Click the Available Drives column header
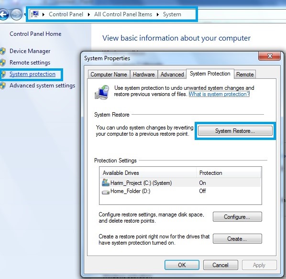This screenshot has height=279, width=286. tap(148, 172)
